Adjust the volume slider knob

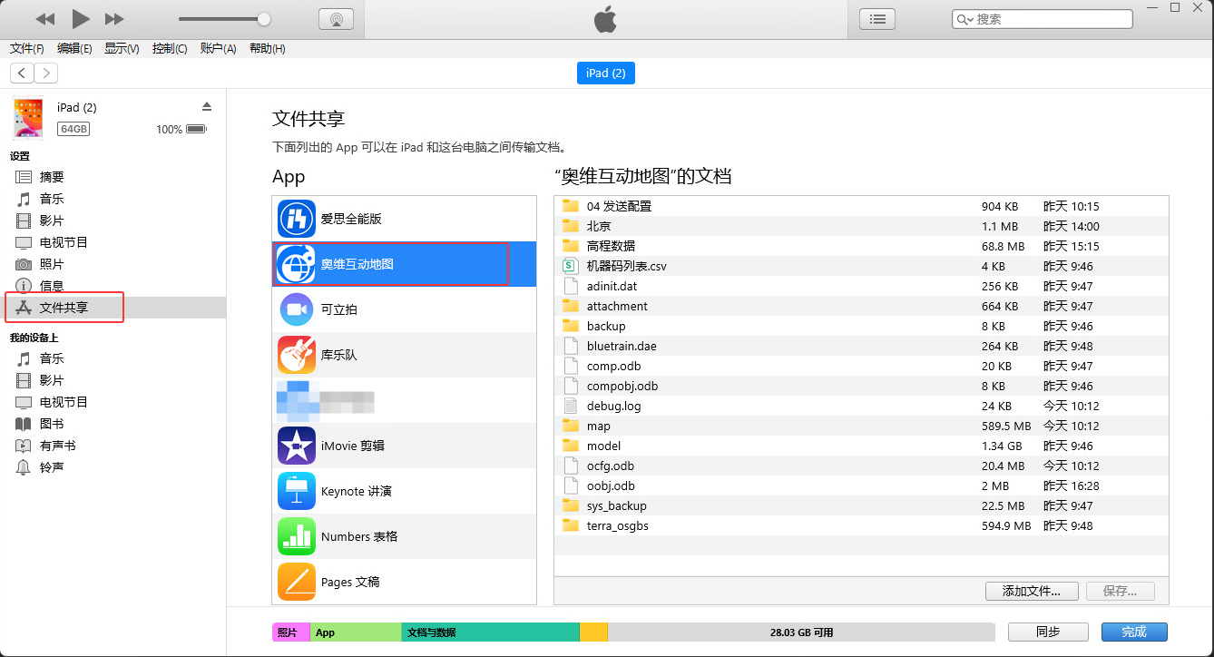264,19
